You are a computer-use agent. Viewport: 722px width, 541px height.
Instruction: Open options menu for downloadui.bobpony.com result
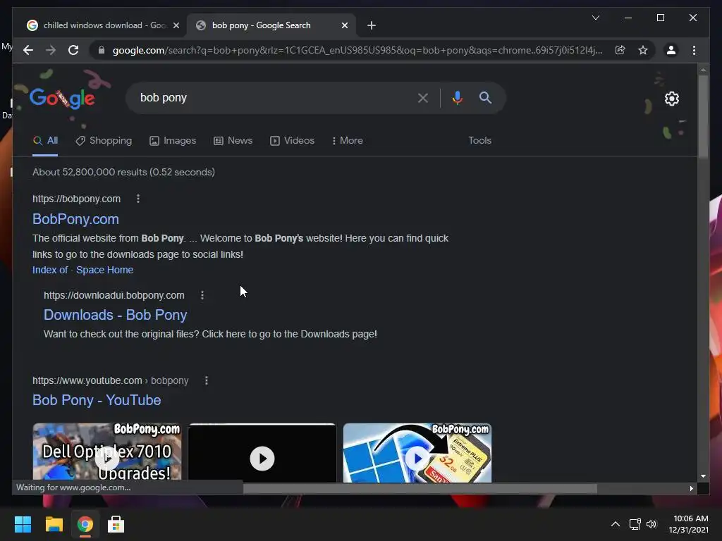[202, 295]
